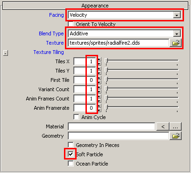Open the Texture file browser folder icon
Image resolution: width=191 pixels, height=173 pixels.
point(176,43)
